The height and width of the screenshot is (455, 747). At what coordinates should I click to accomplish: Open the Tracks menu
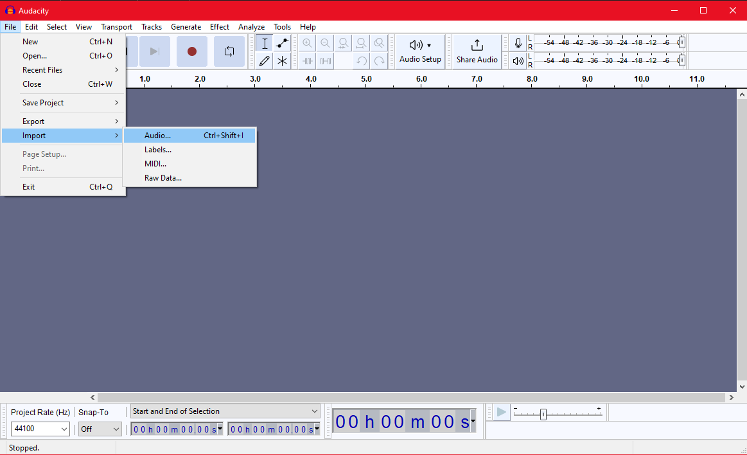152,27
